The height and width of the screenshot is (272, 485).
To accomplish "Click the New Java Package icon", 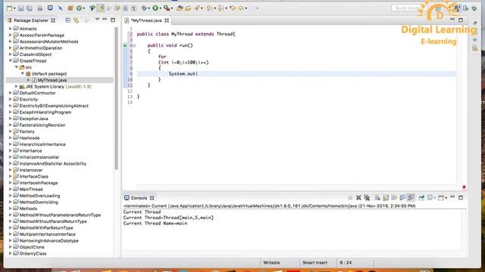I will (x=70, y=8).
